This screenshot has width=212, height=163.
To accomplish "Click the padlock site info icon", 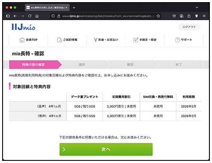I will (59, 16).
